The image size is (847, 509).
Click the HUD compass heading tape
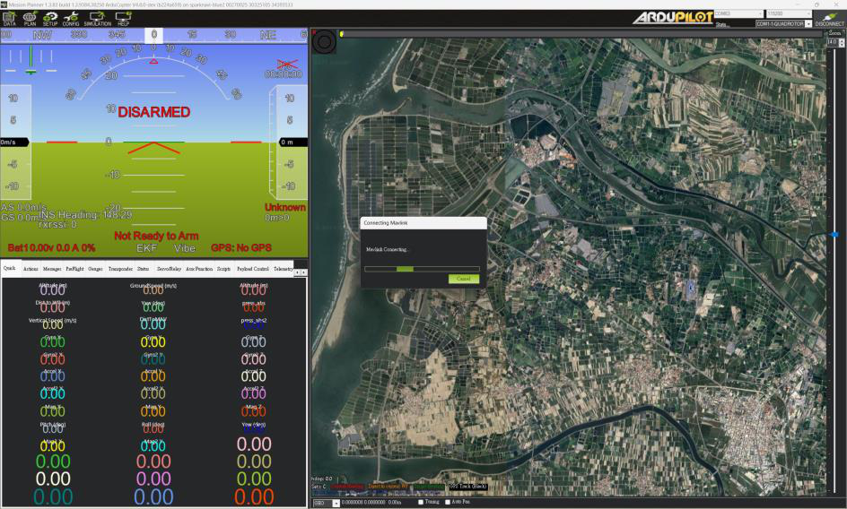(x=154, y=35)
